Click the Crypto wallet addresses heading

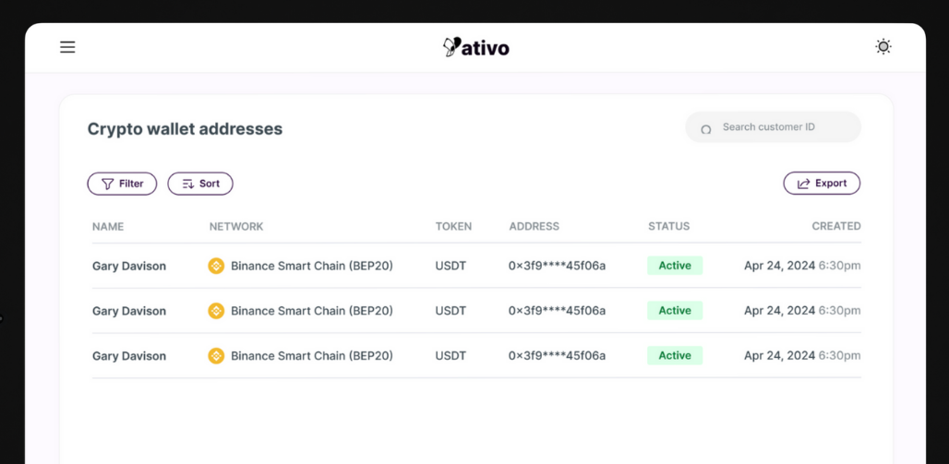pos(186,129)
